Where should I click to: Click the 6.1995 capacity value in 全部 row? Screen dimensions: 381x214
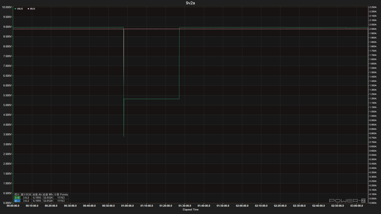point(37,197)
